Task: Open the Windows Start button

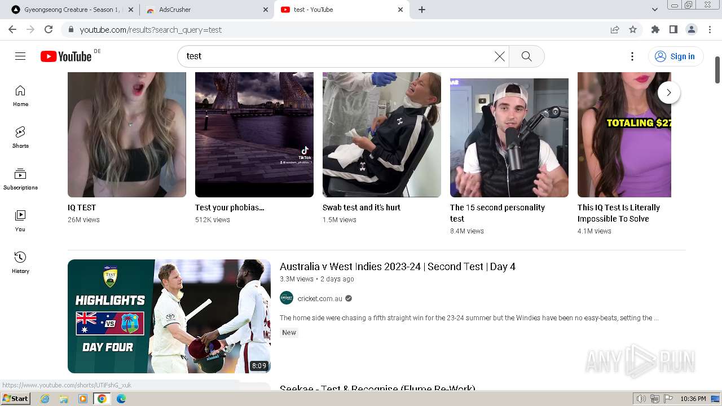Action: click(x=15, y=399)
